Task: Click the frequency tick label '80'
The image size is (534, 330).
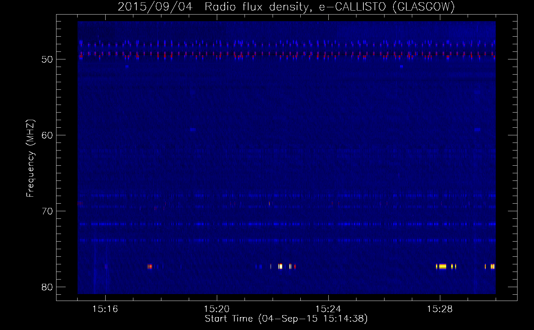Action: click(47, 287)
